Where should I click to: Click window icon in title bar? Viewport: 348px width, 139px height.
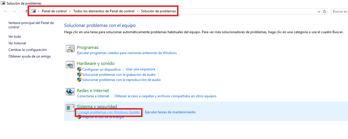click(3, 3)
